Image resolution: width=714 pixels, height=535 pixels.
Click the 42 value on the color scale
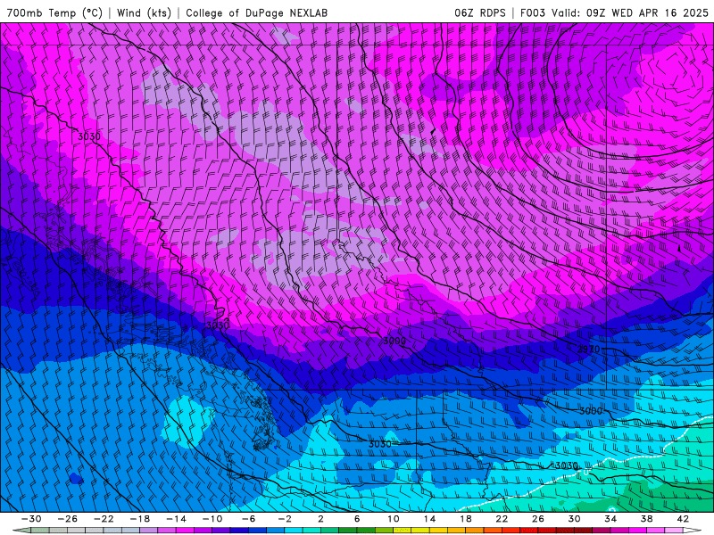(683, 519)
